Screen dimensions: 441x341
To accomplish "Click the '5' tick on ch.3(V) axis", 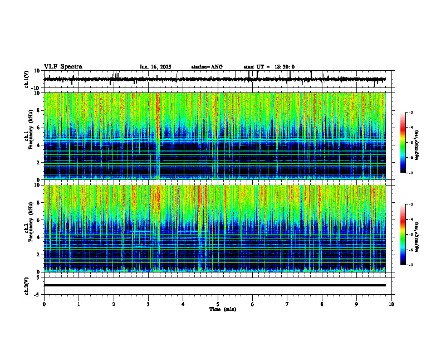I will click(x=38, y=277).
